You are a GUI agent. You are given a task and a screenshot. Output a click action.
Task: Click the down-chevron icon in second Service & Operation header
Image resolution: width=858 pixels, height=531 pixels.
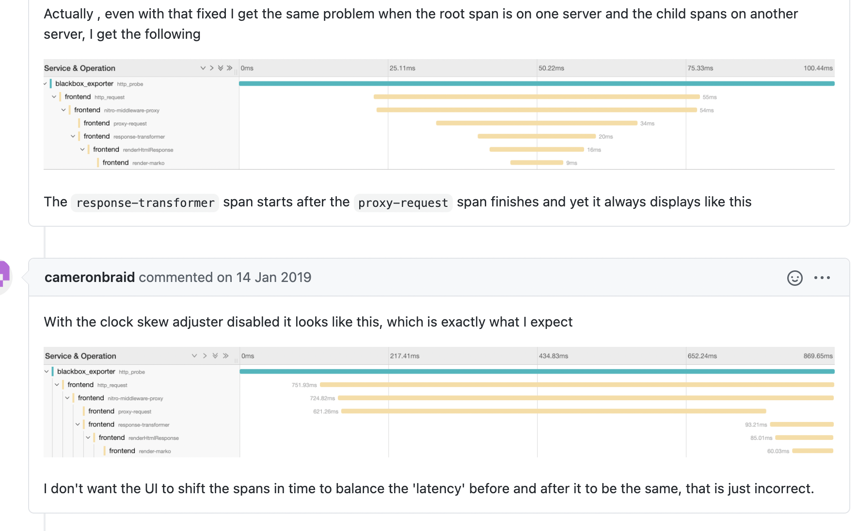pos(195,356)
